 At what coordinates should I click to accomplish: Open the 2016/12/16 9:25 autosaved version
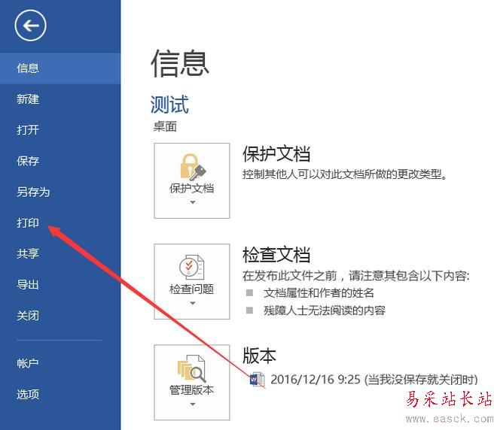pyautogui.click(x=374, y=380)
